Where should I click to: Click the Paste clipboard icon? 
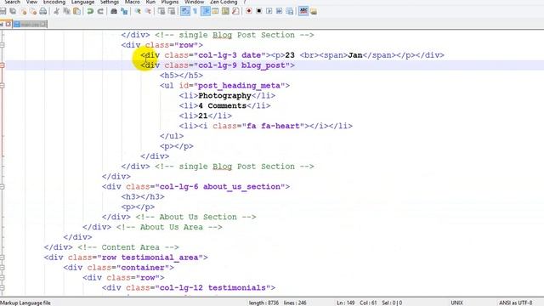(76, 11)
